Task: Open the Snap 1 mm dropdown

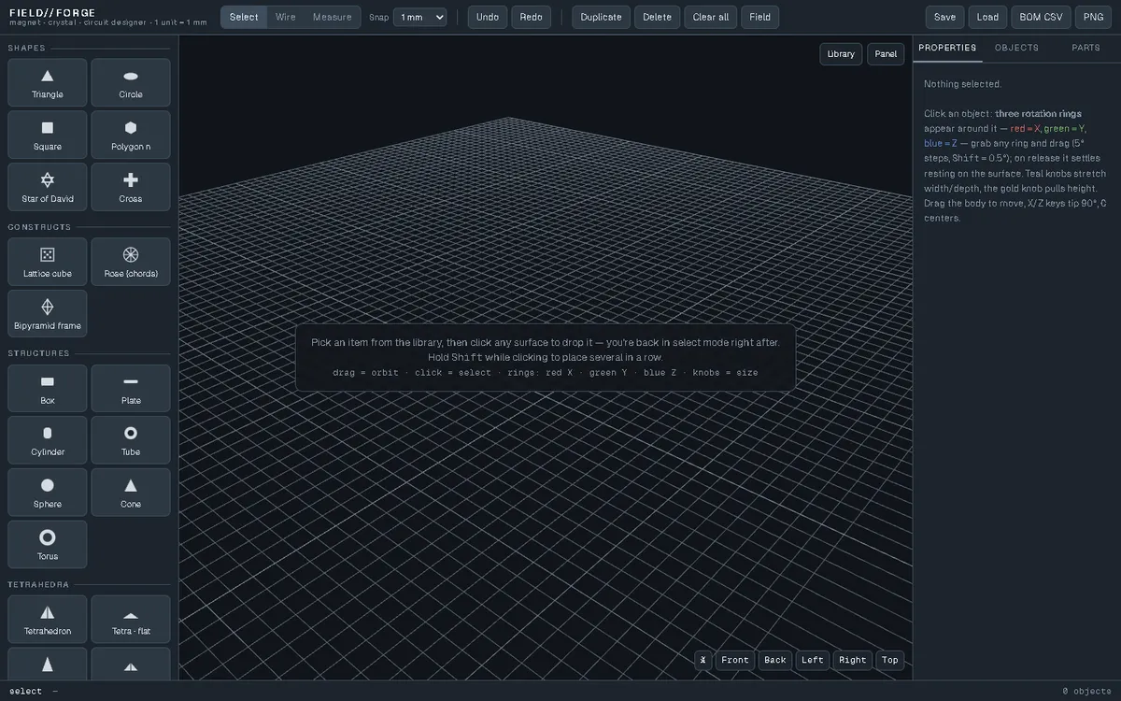Action: [419, 17]
